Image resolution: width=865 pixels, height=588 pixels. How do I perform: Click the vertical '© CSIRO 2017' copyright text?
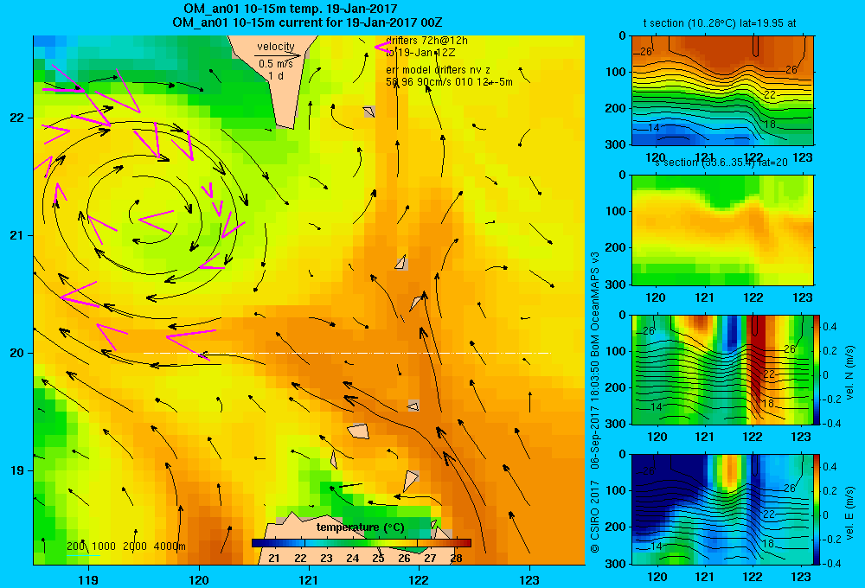pos(595,514)
